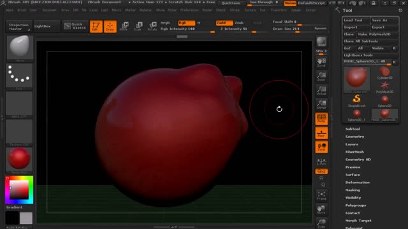
Task: Open the Brush menu
Action: (22, 10)
